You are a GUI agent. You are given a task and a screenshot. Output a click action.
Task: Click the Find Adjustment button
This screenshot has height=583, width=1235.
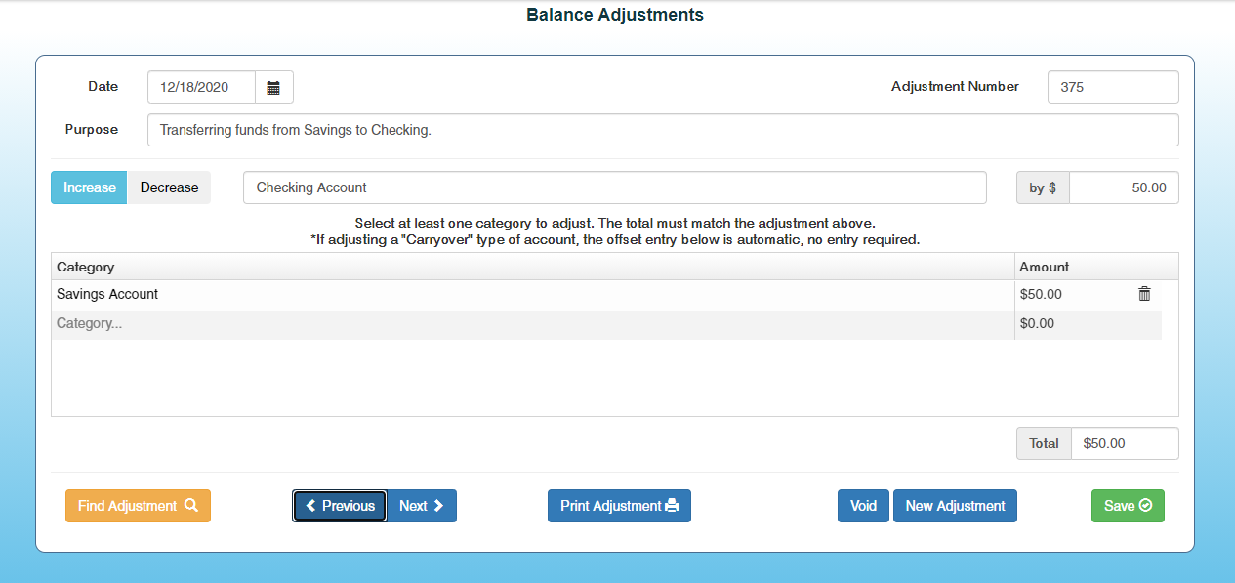138,506
